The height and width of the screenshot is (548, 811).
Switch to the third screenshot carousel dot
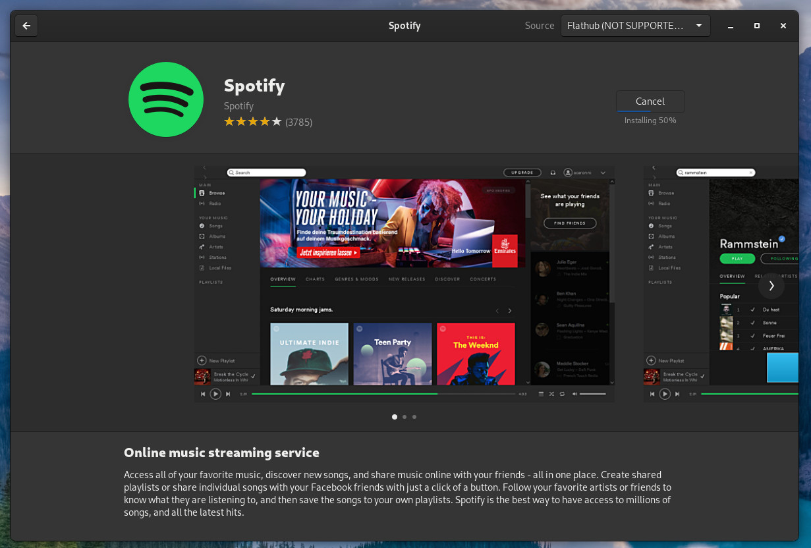[x=414, y=417]
